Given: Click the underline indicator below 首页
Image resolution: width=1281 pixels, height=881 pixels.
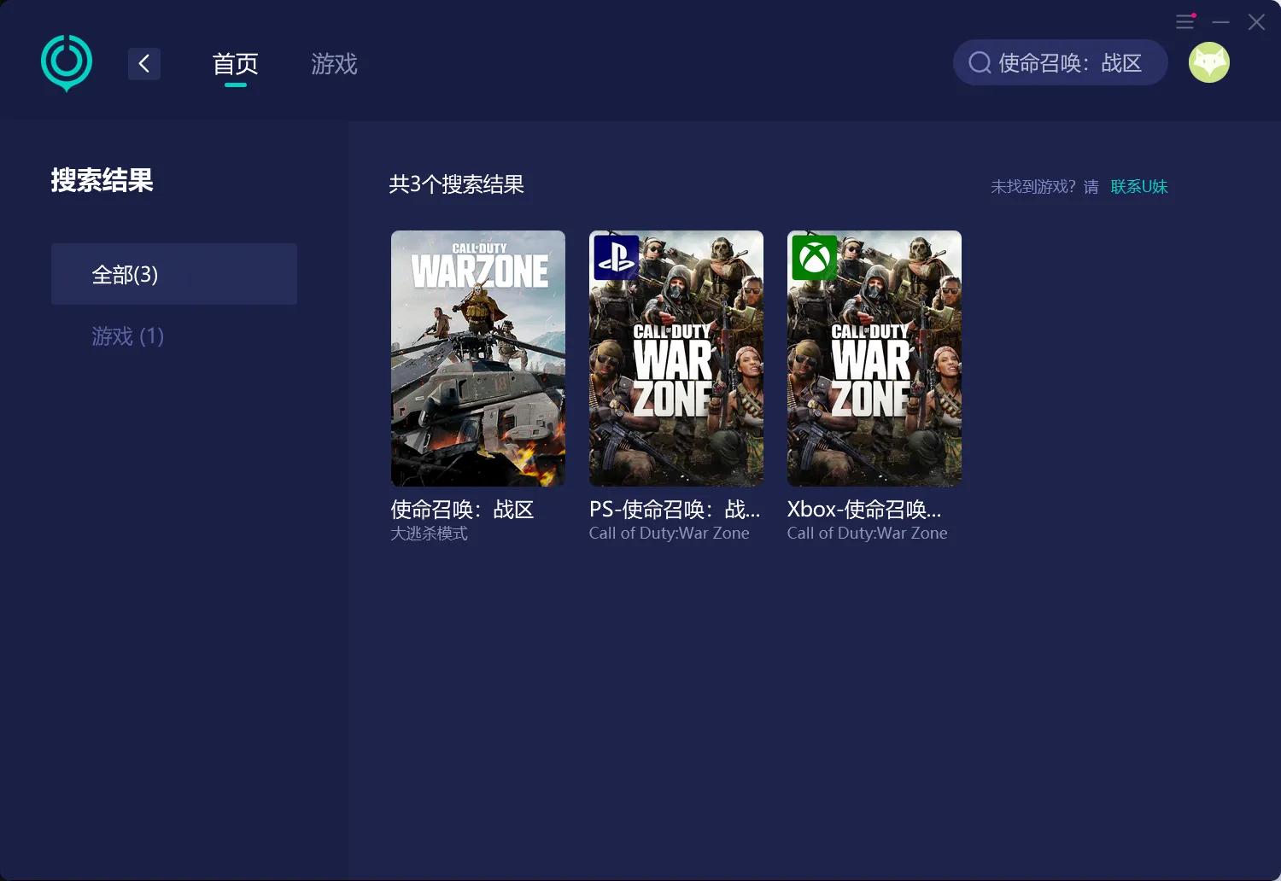Looking at the screenshot, I should (x=234, y=86).
